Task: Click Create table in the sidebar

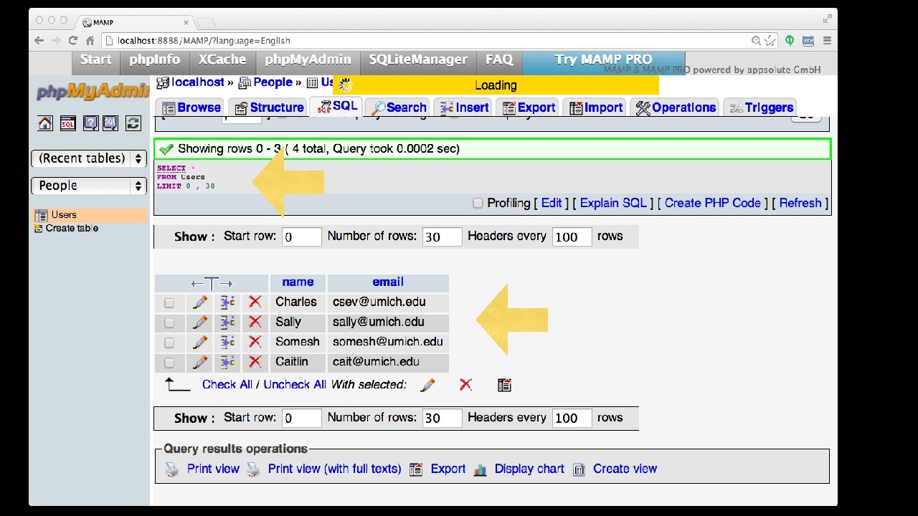Action: (72, 229)
